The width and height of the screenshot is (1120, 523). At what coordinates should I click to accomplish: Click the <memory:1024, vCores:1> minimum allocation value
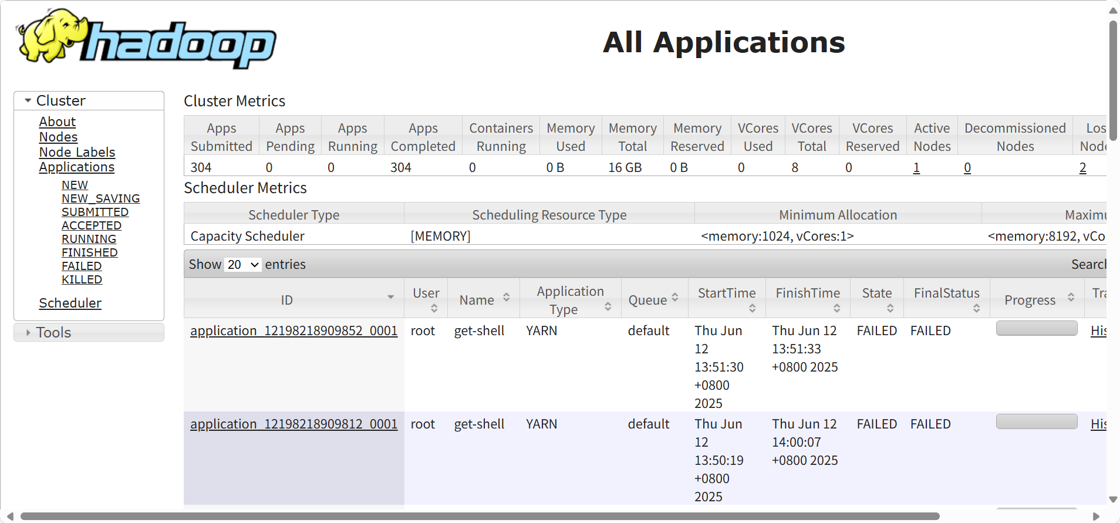[777, 236]
